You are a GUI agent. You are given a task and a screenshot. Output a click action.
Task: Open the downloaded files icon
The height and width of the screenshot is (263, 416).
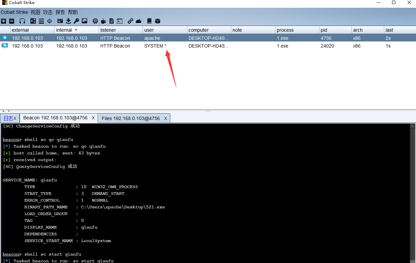[x=68, y=21]
